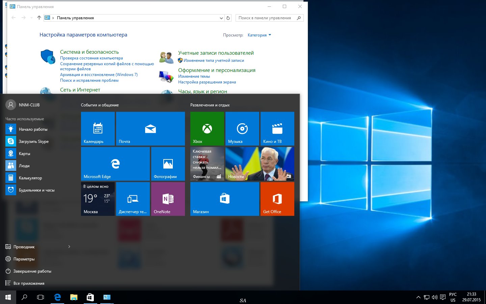
Task: Open the Музыка tile
Action: 242,129
